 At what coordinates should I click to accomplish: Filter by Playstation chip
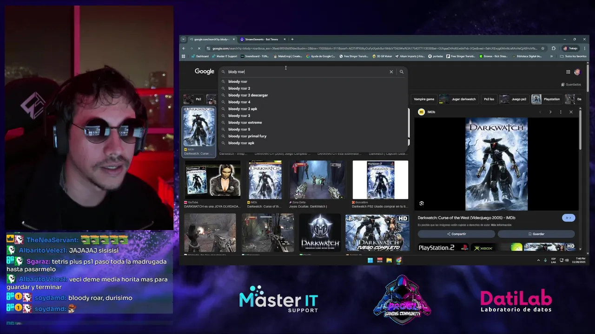tap(546, 99)
